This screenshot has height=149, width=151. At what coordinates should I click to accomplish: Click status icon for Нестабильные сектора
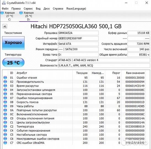(x=5, y=135)
